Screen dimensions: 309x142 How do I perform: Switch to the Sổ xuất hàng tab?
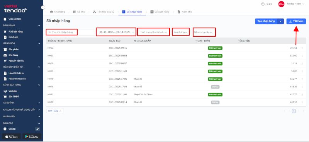click(160, 12)
